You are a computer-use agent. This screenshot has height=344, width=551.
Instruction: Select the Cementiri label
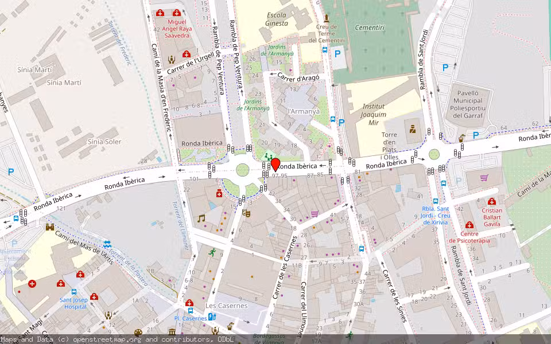(x=370, y=28)
